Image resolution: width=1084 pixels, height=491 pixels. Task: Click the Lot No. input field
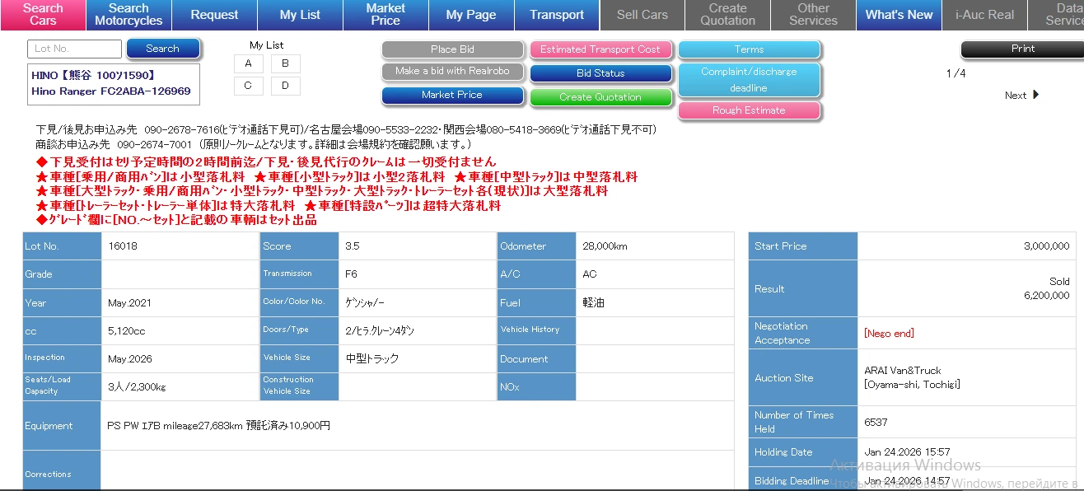pyautogui.click(x=74, y=49)
